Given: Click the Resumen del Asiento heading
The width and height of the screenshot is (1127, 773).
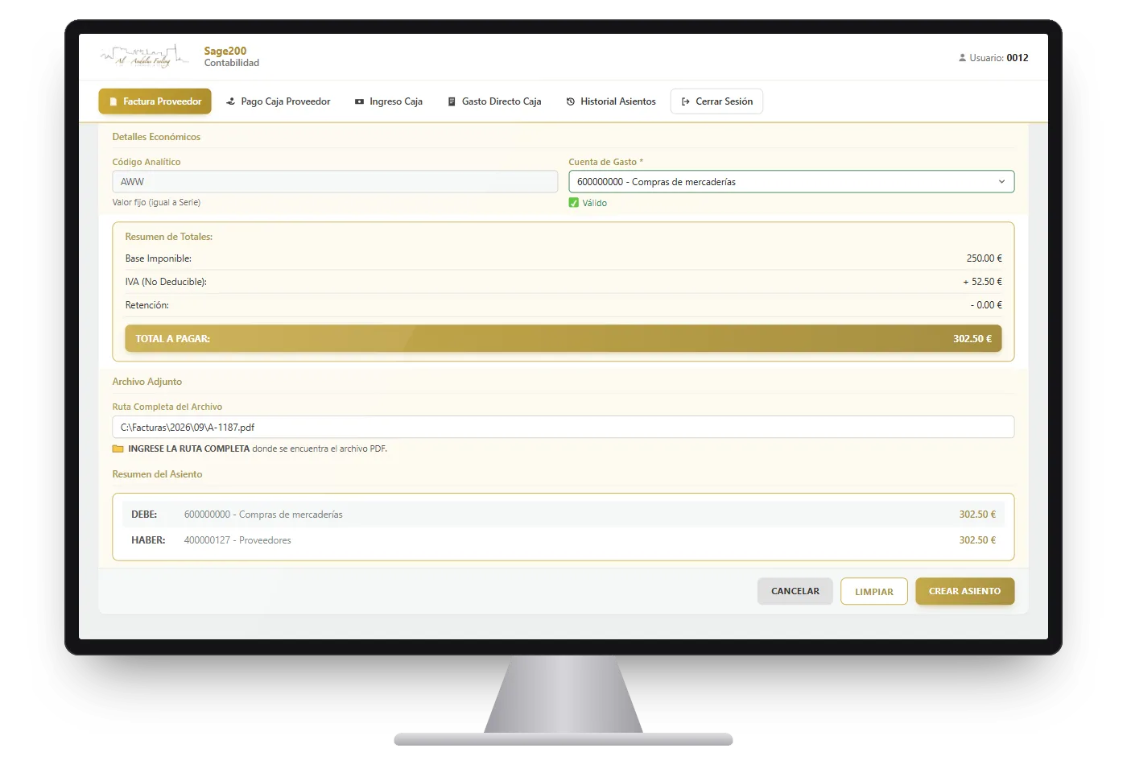Looking at the screenshot, I should [x=157, y=474].
